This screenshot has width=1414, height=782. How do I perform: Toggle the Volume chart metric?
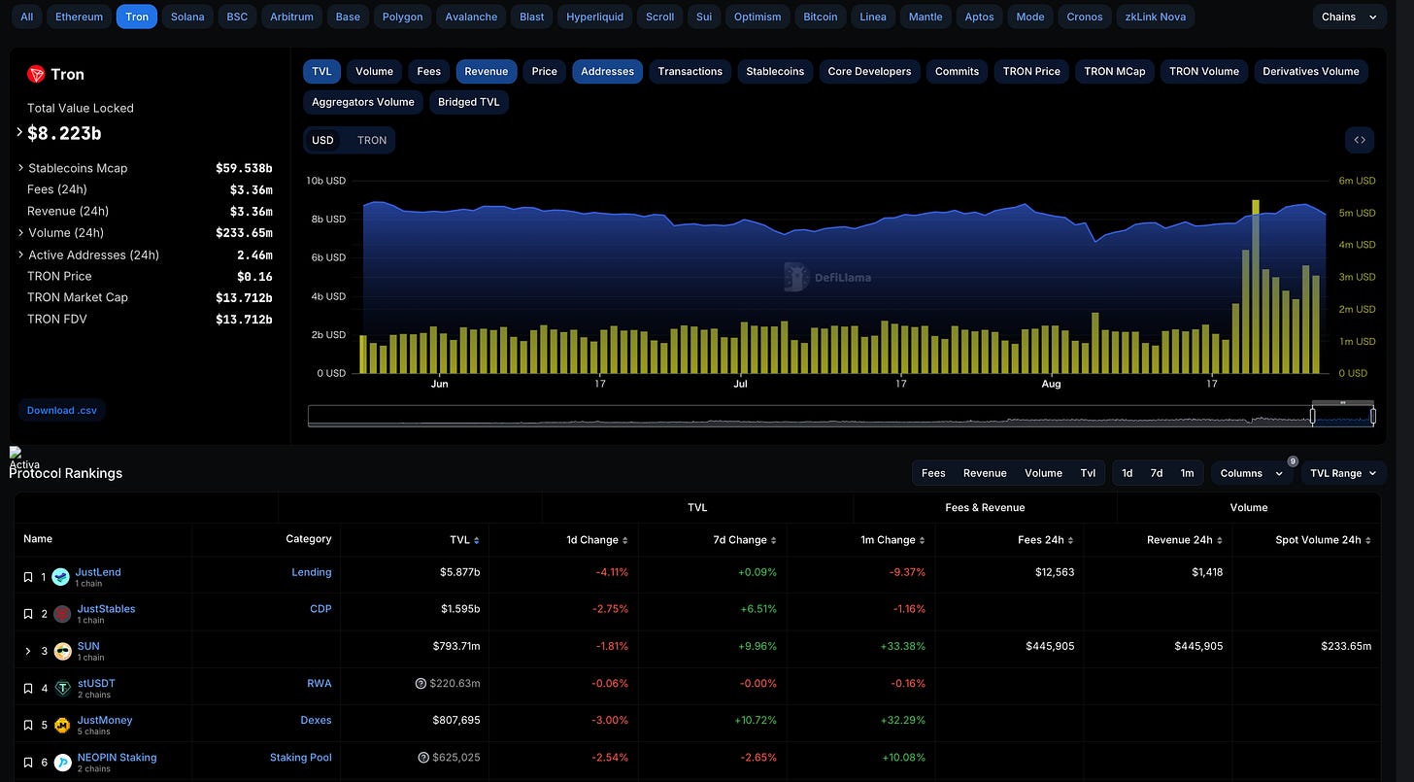coord(374,71)
